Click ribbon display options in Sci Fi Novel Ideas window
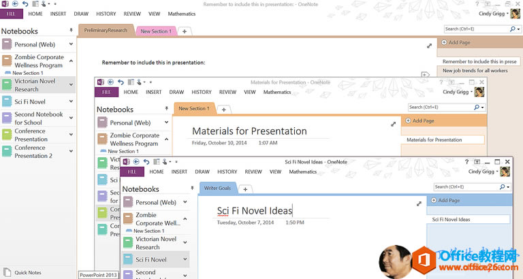This screenshot has height=279, width=523. point(477,162)
